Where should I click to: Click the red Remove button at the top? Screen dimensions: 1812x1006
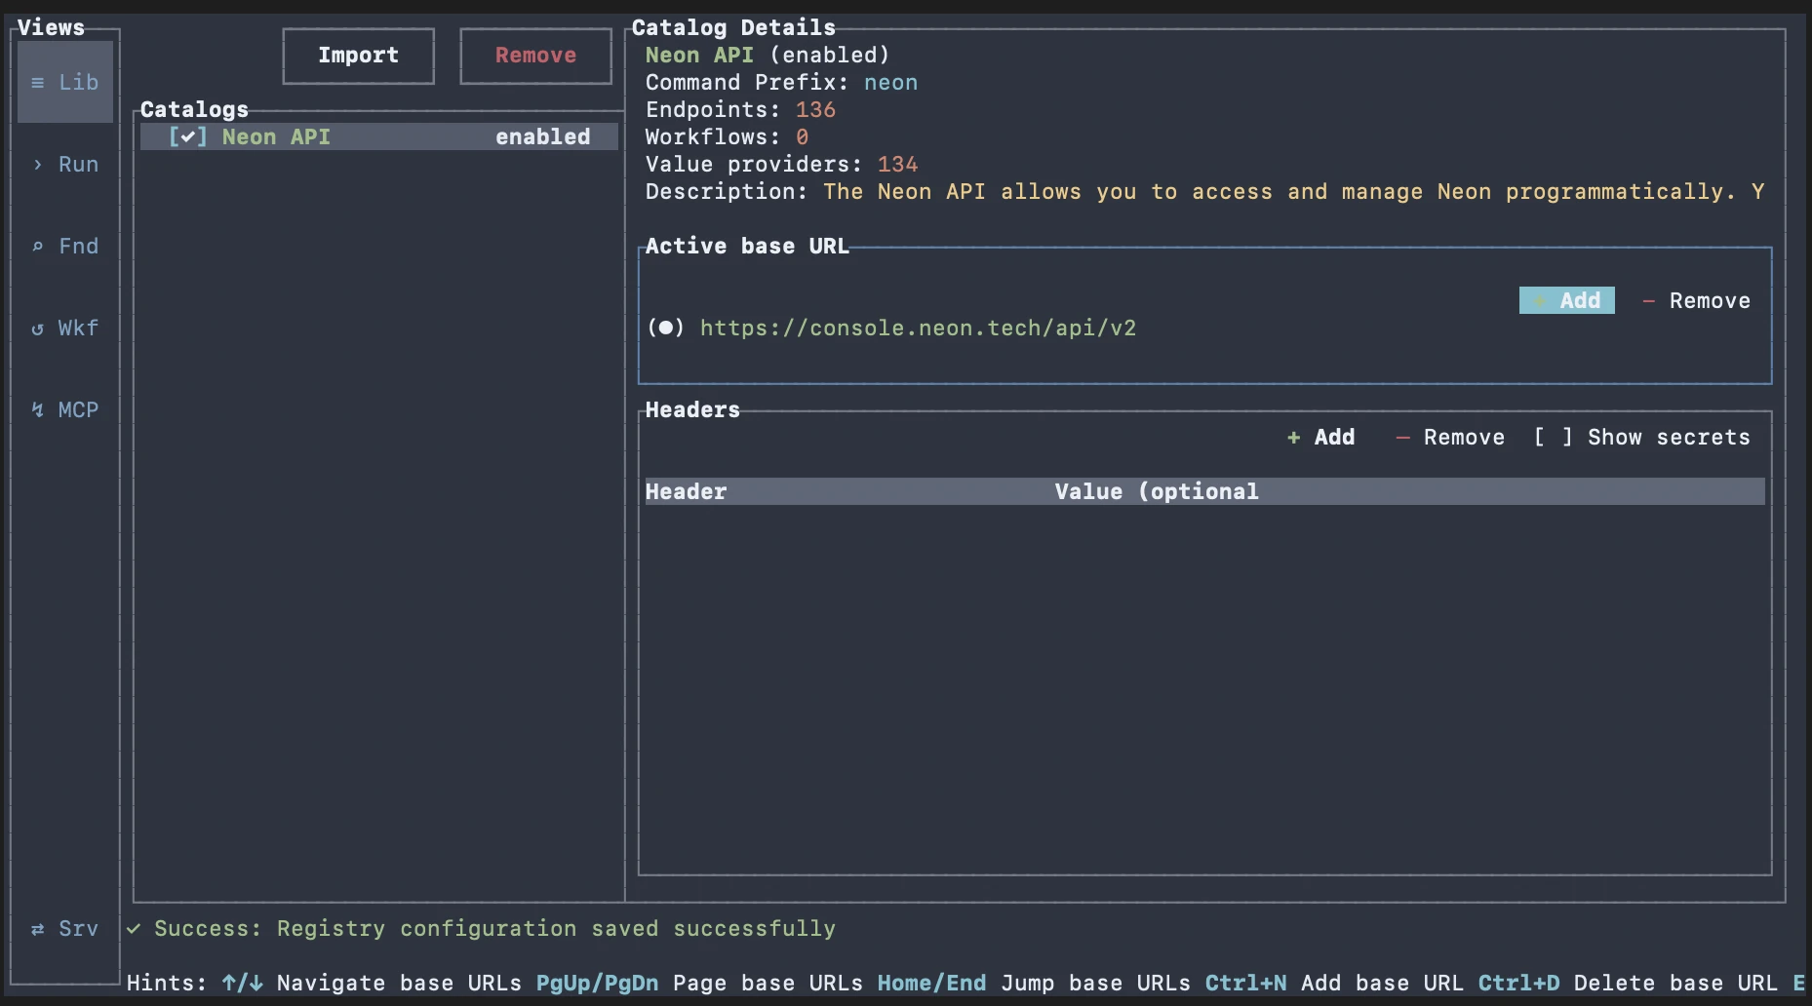pos(534,56)
